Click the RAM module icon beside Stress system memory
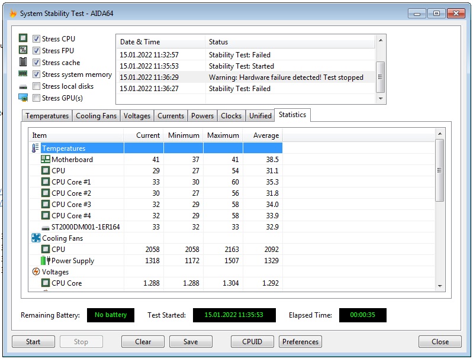This screenshot has height=359, width=473. (x=23, y=73)
